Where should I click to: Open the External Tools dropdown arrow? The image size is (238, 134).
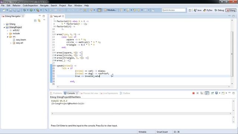click(41, 10)
